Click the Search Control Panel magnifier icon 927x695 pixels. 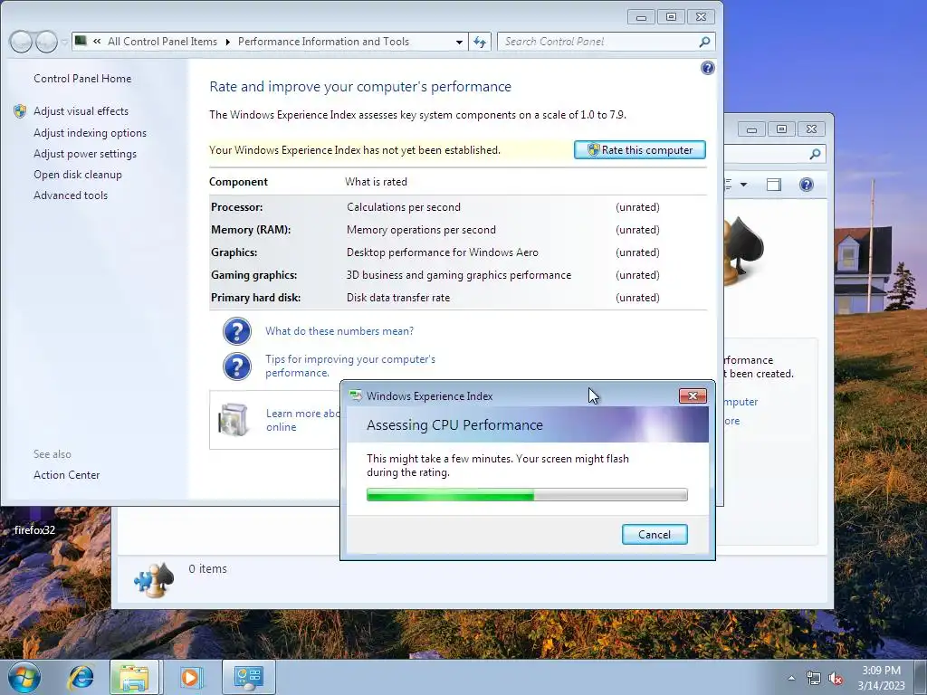tap(704, 42)
